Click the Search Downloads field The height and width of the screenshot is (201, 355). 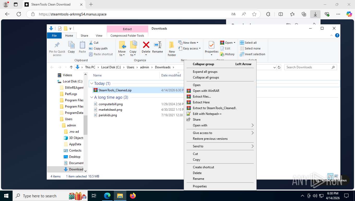(310, 67)
